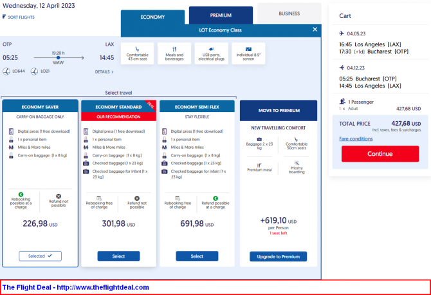Click the outbound plane icon for 04.05.23
This screenshot has height=295, width=431.
342,33
